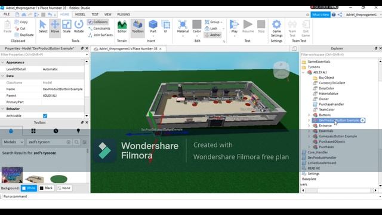Expand the Entrance tree item
The image size is (382, 215).
(309, 125)
